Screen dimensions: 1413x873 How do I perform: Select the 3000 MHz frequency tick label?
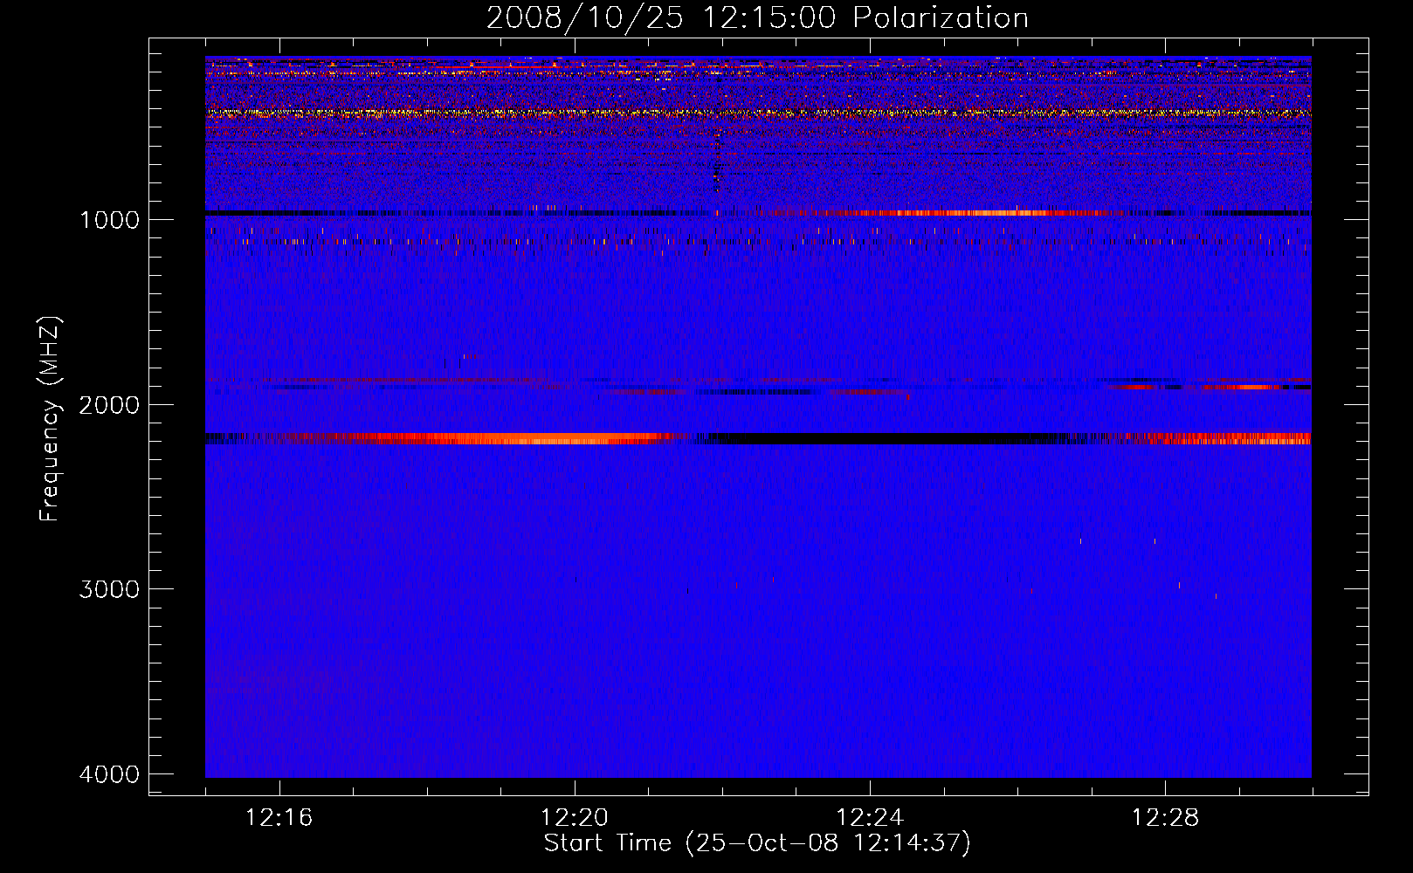109,589
